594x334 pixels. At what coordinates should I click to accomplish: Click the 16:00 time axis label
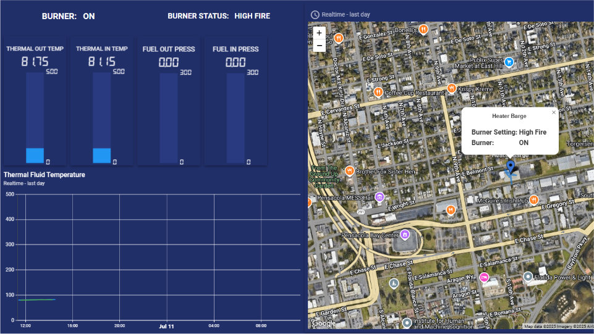pos(72,326)
